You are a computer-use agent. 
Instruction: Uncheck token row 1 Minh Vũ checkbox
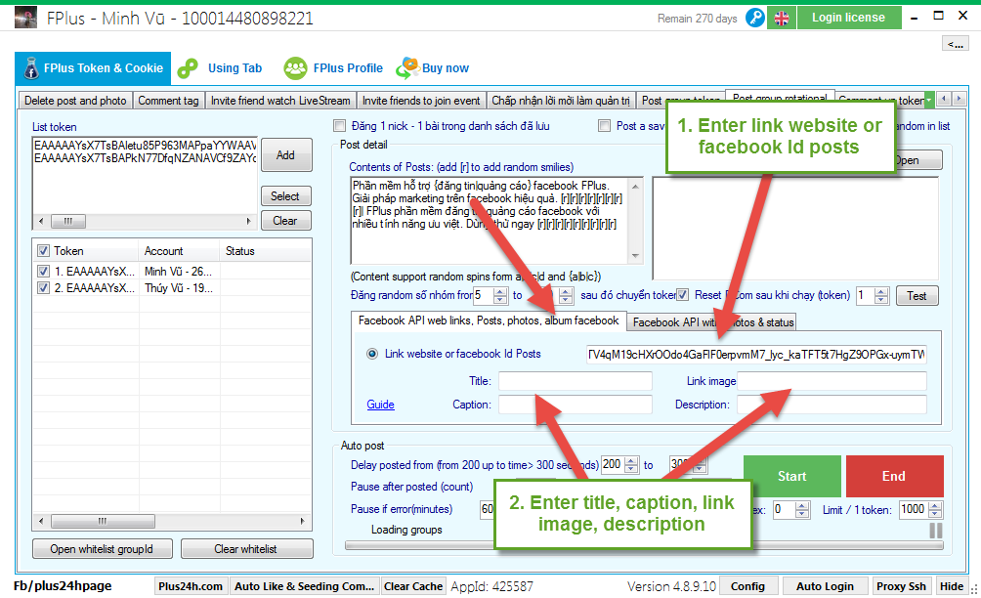click(43, 272)
